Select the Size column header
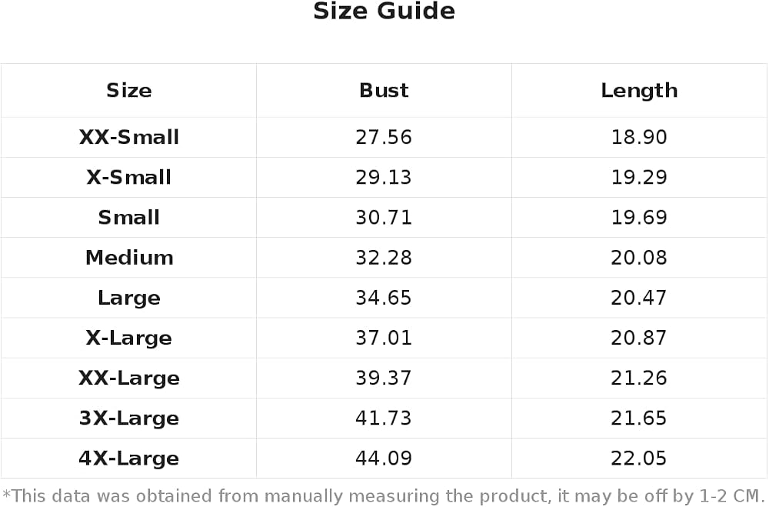 tap(129, 90)
